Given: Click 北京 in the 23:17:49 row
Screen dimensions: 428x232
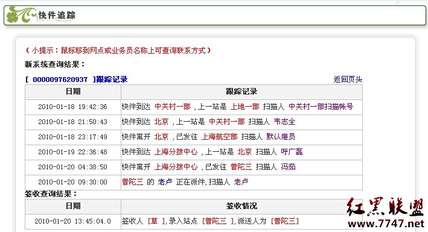Looking at the screenshot, I should [162, 137].
